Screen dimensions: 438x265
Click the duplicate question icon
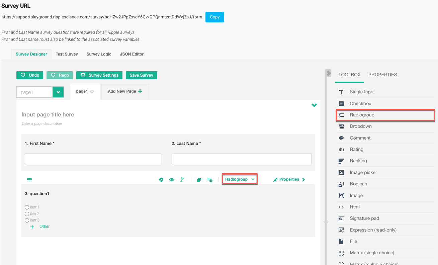[199, 180]
